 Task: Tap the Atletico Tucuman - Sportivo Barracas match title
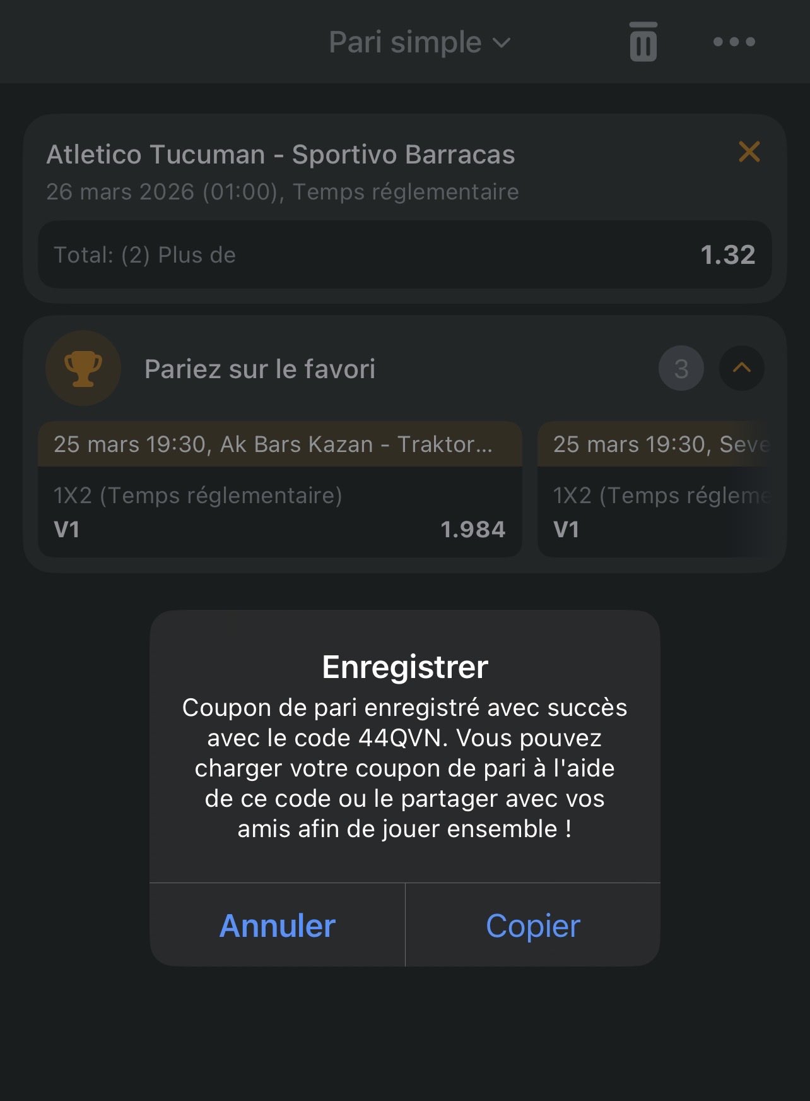pos(281,155)
